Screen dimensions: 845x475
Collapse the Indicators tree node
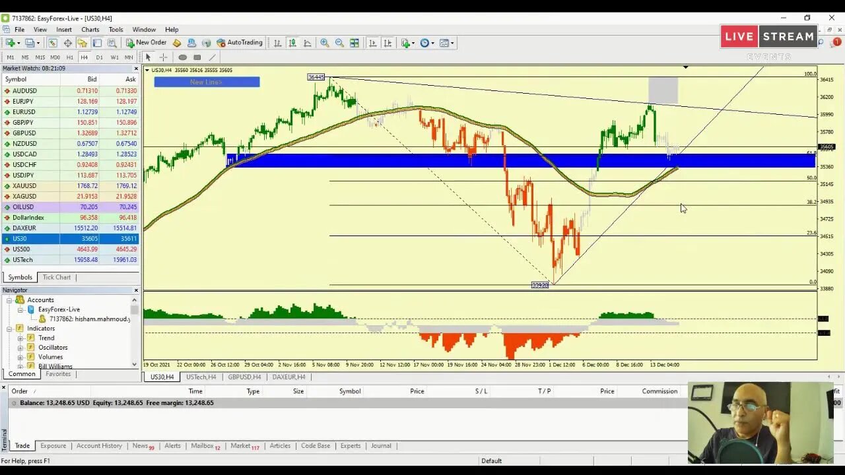[10, 329]
